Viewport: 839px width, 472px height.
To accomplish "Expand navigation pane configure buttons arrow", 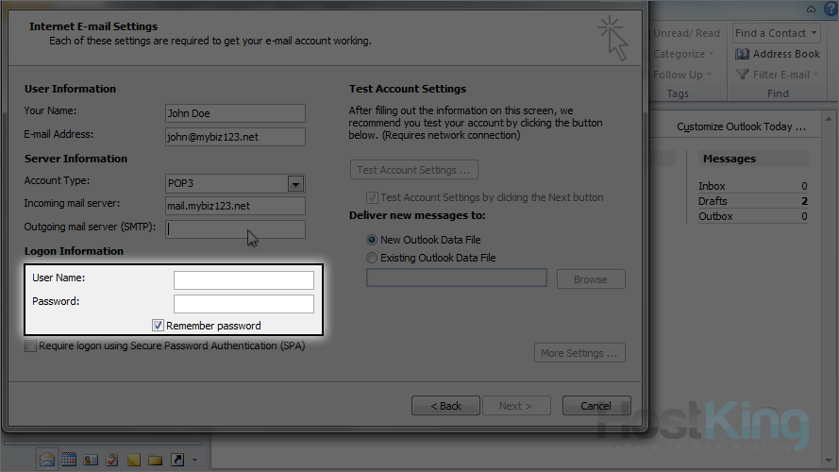I will (x=194, y=461).
